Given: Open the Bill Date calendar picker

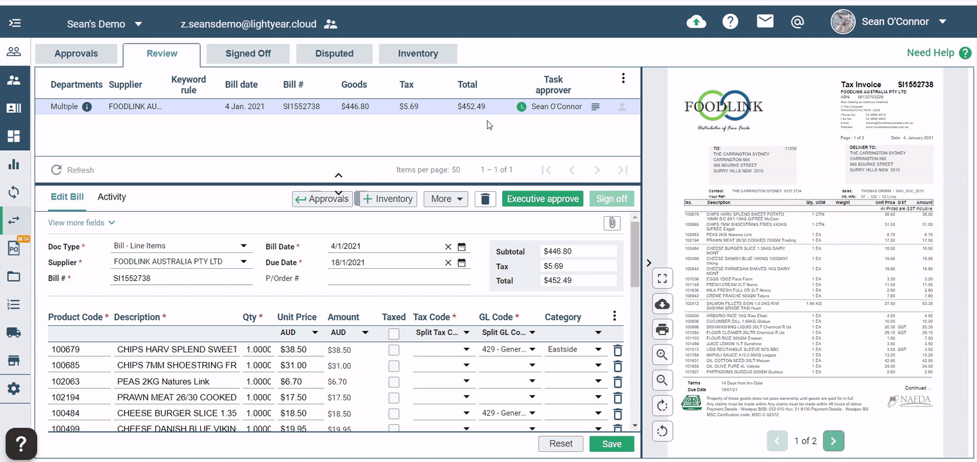Looking at the screenshot, I should click(461, 246).
